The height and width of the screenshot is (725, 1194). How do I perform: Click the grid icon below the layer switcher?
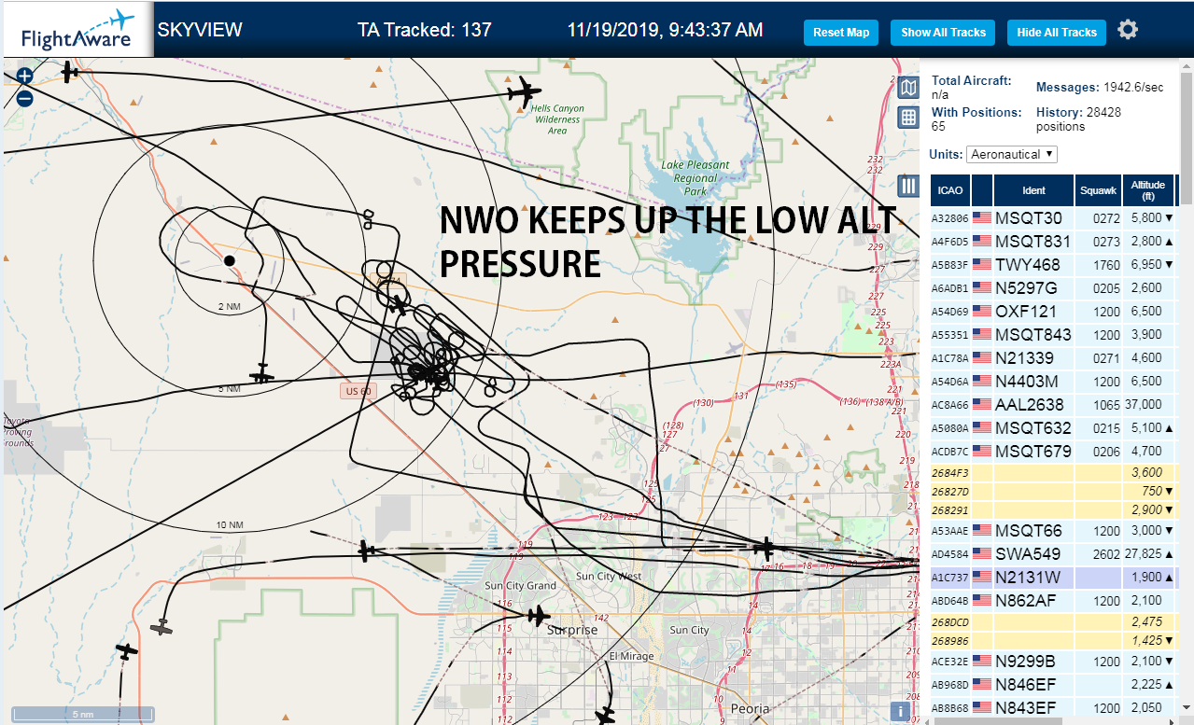(907, 118)
